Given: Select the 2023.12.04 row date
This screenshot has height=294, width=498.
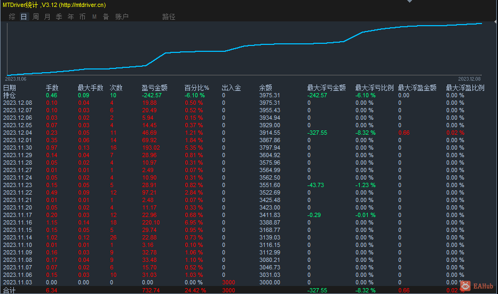Looking at the screenshot, I should click(x=18, y=133).
